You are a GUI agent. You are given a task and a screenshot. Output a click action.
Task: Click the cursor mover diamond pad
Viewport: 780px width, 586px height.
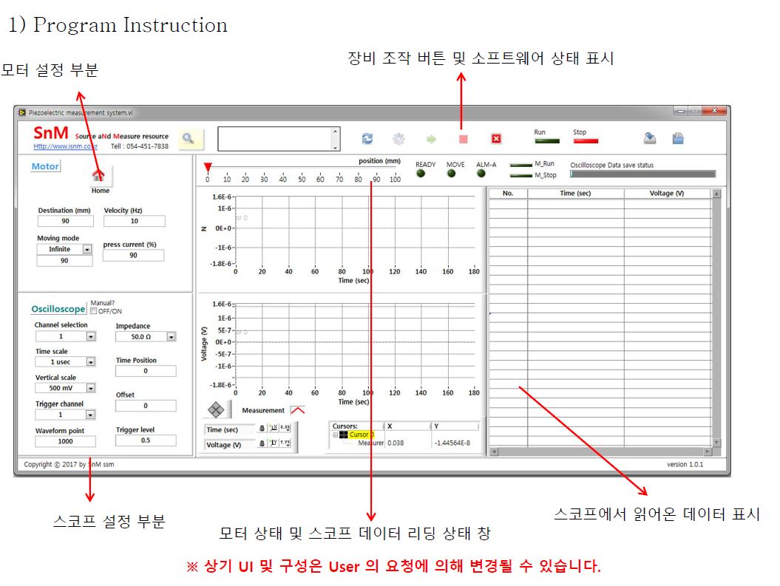pyautogui.click(x=216, y=409)
